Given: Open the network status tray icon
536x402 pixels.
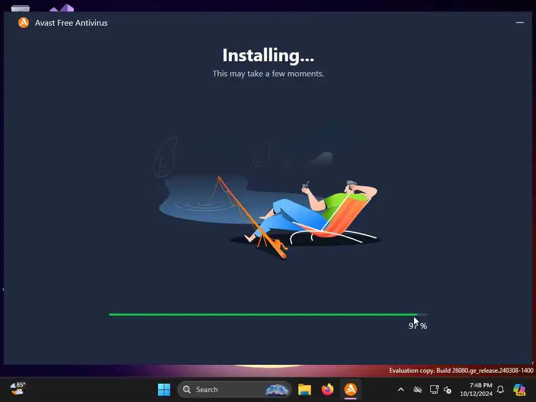Looking at the screenshot, I should (434, 389).
